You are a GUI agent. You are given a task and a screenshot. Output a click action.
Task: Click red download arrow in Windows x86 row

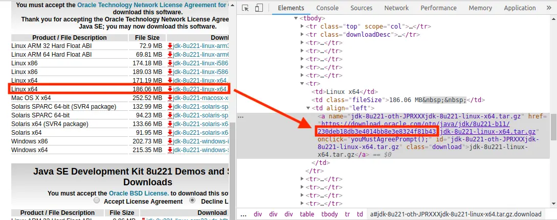[170, 141]
